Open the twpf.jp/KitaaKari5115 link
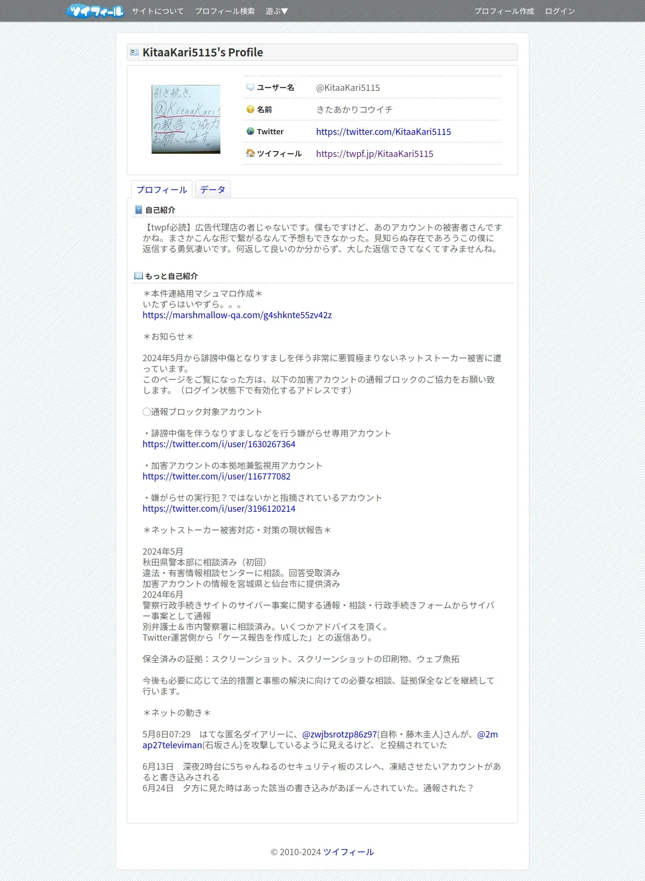The image size is (645, 881). pyautogui.click(x=375, y=154)
